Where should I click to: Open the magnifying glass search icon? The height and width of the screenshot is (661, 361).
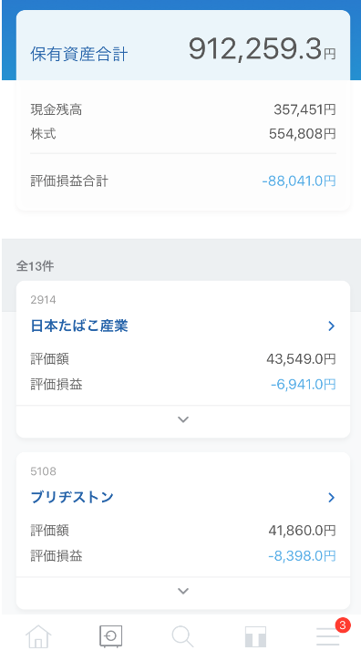pos(182,636)
